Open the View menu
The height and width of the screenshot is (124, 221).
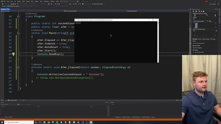pyautogui.click(x=11, y=1)
